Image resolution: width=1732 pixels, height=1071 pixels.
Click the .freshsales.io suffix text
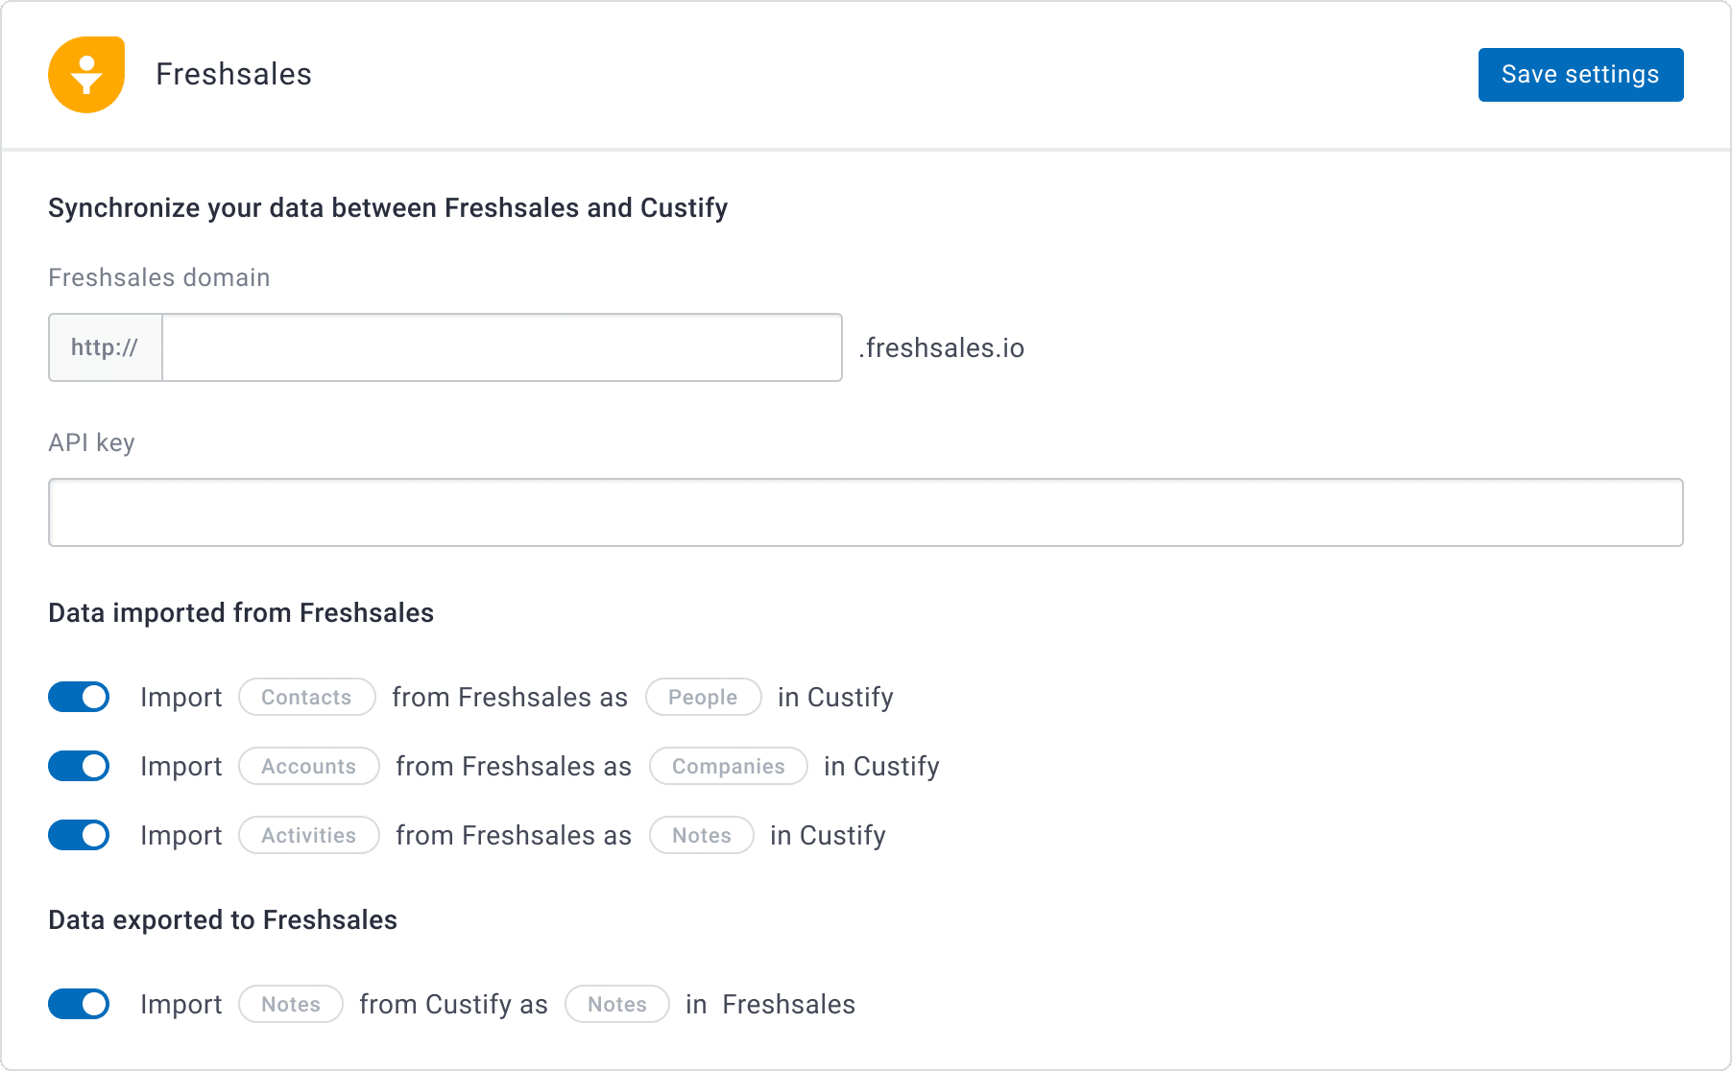click(941, 347)
